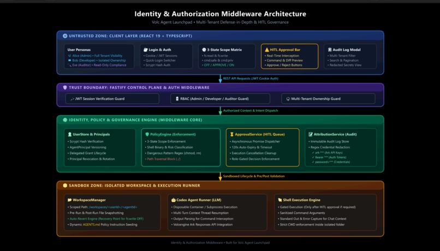This screenshot has height=251, width=440.
Task: Click the edit-note icon beside AttributionService (Audit)
Action: pyautogui.click(x=311, y=134)
